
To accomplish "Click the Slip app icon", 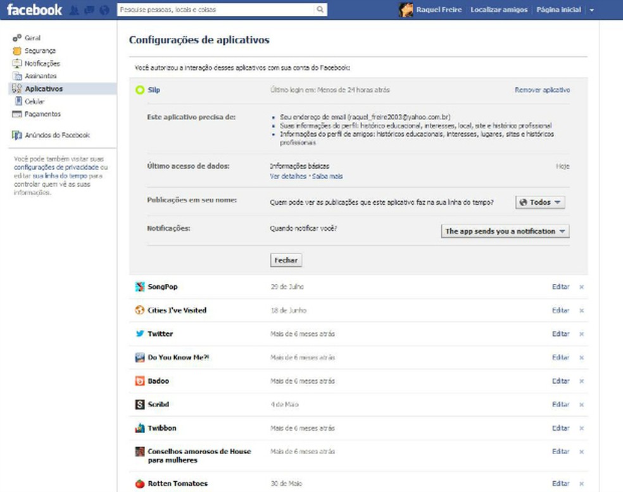I will [139, 90].
